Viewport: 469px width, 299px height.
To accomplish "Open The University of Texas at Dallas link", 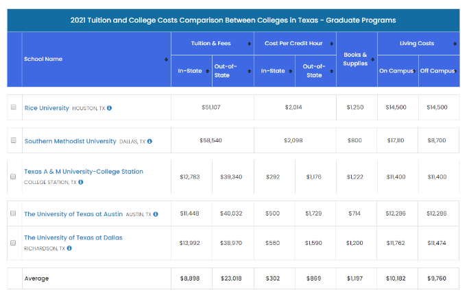I will pyautogui.click(x=73, y=238).
